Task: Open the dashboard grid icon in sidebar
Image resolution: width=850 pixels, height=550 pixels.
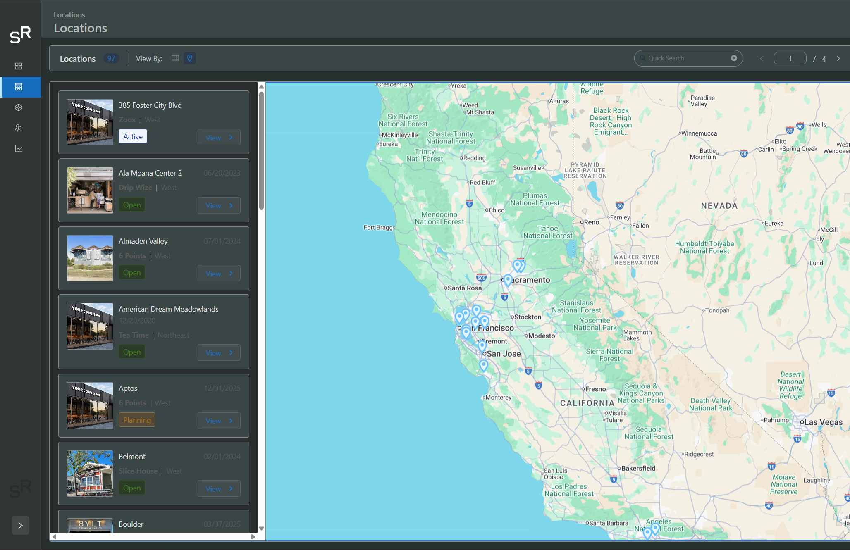Action: click(19, 66)
